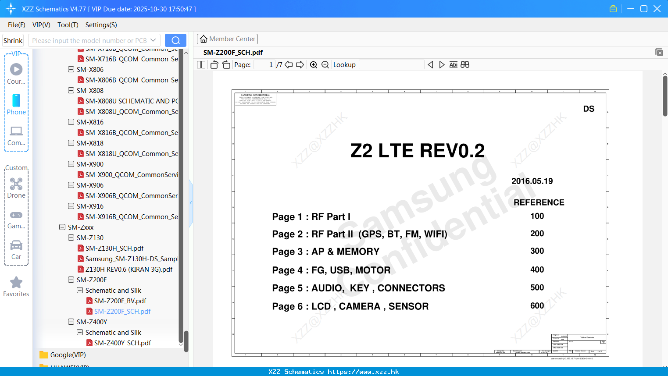Click the Lookup text field
This screenshot has height=376, width=668.
[392, 65]
